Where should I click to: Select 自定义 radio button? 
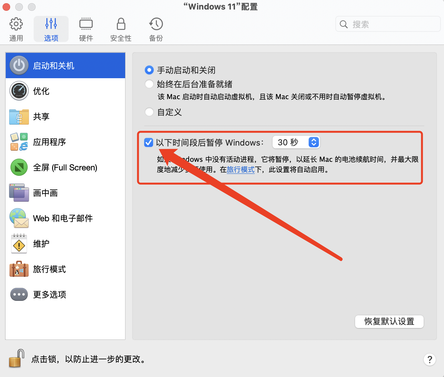149,112
